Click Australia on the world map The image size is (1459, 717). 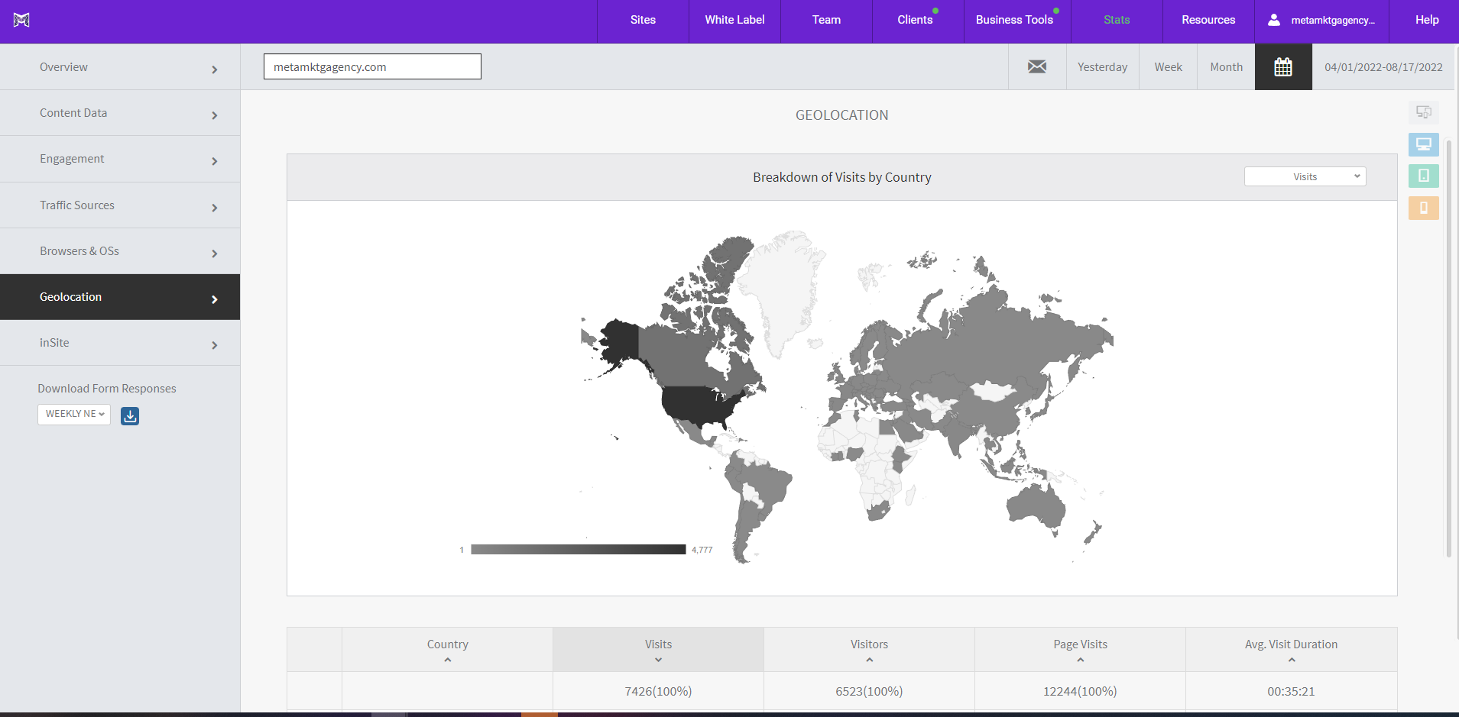pyautogui.click(x=1036, y=505)
